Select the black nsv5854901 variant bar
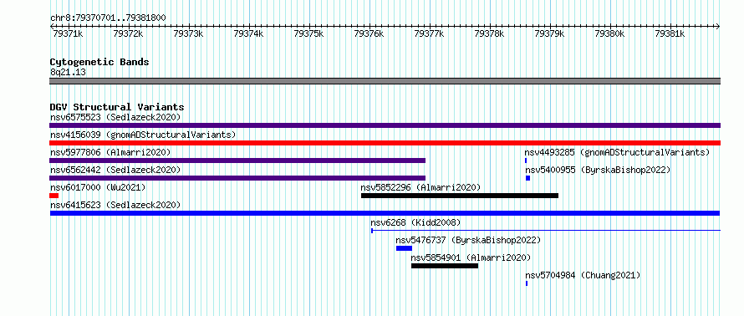This screenshot has width=744, height=316. pos(445,266)
